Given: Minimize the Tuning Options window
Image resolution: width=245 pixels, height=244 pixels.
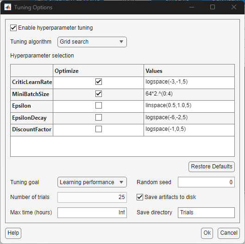Looking at the screenshot, I should point(192,7).
